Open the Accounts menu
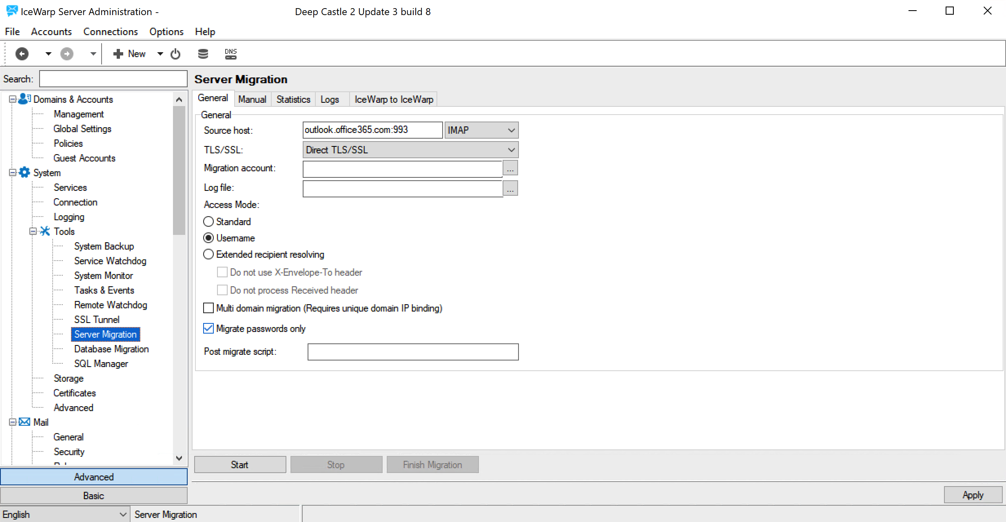1006x522 pixels. (51, 31)
